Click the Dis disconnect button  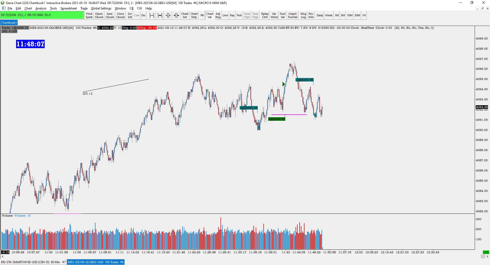(143, 16)
